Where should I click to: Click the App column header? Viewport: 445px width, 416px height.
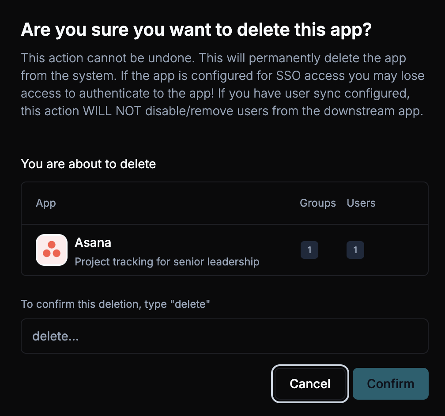coord(46,203)
